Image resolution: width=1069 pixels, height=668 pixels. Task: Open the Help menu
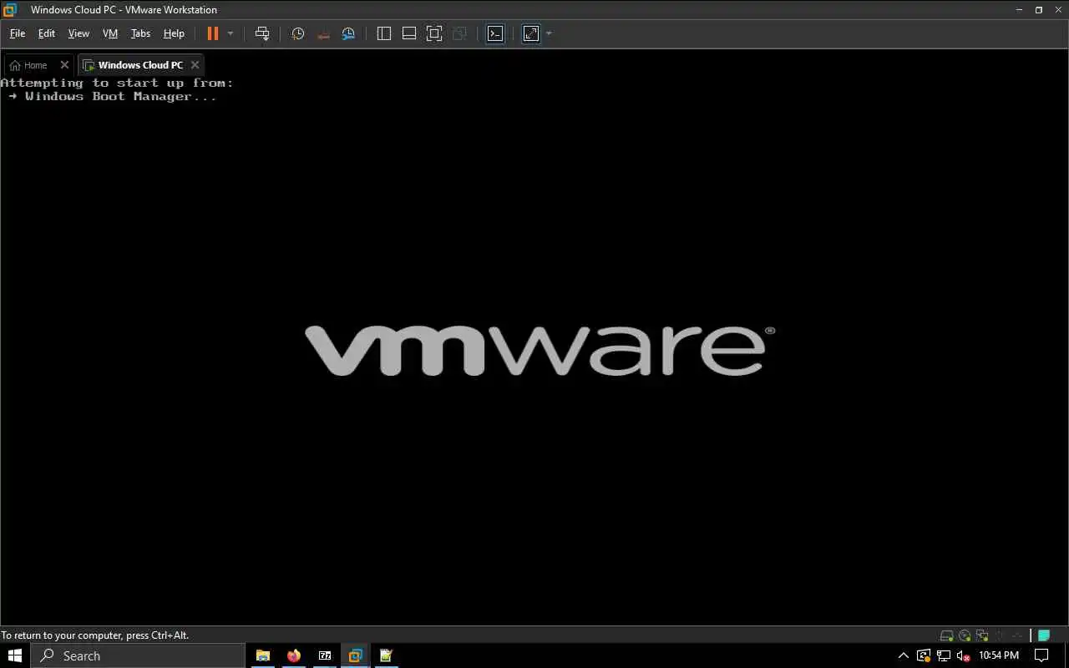tap(174, 33)
